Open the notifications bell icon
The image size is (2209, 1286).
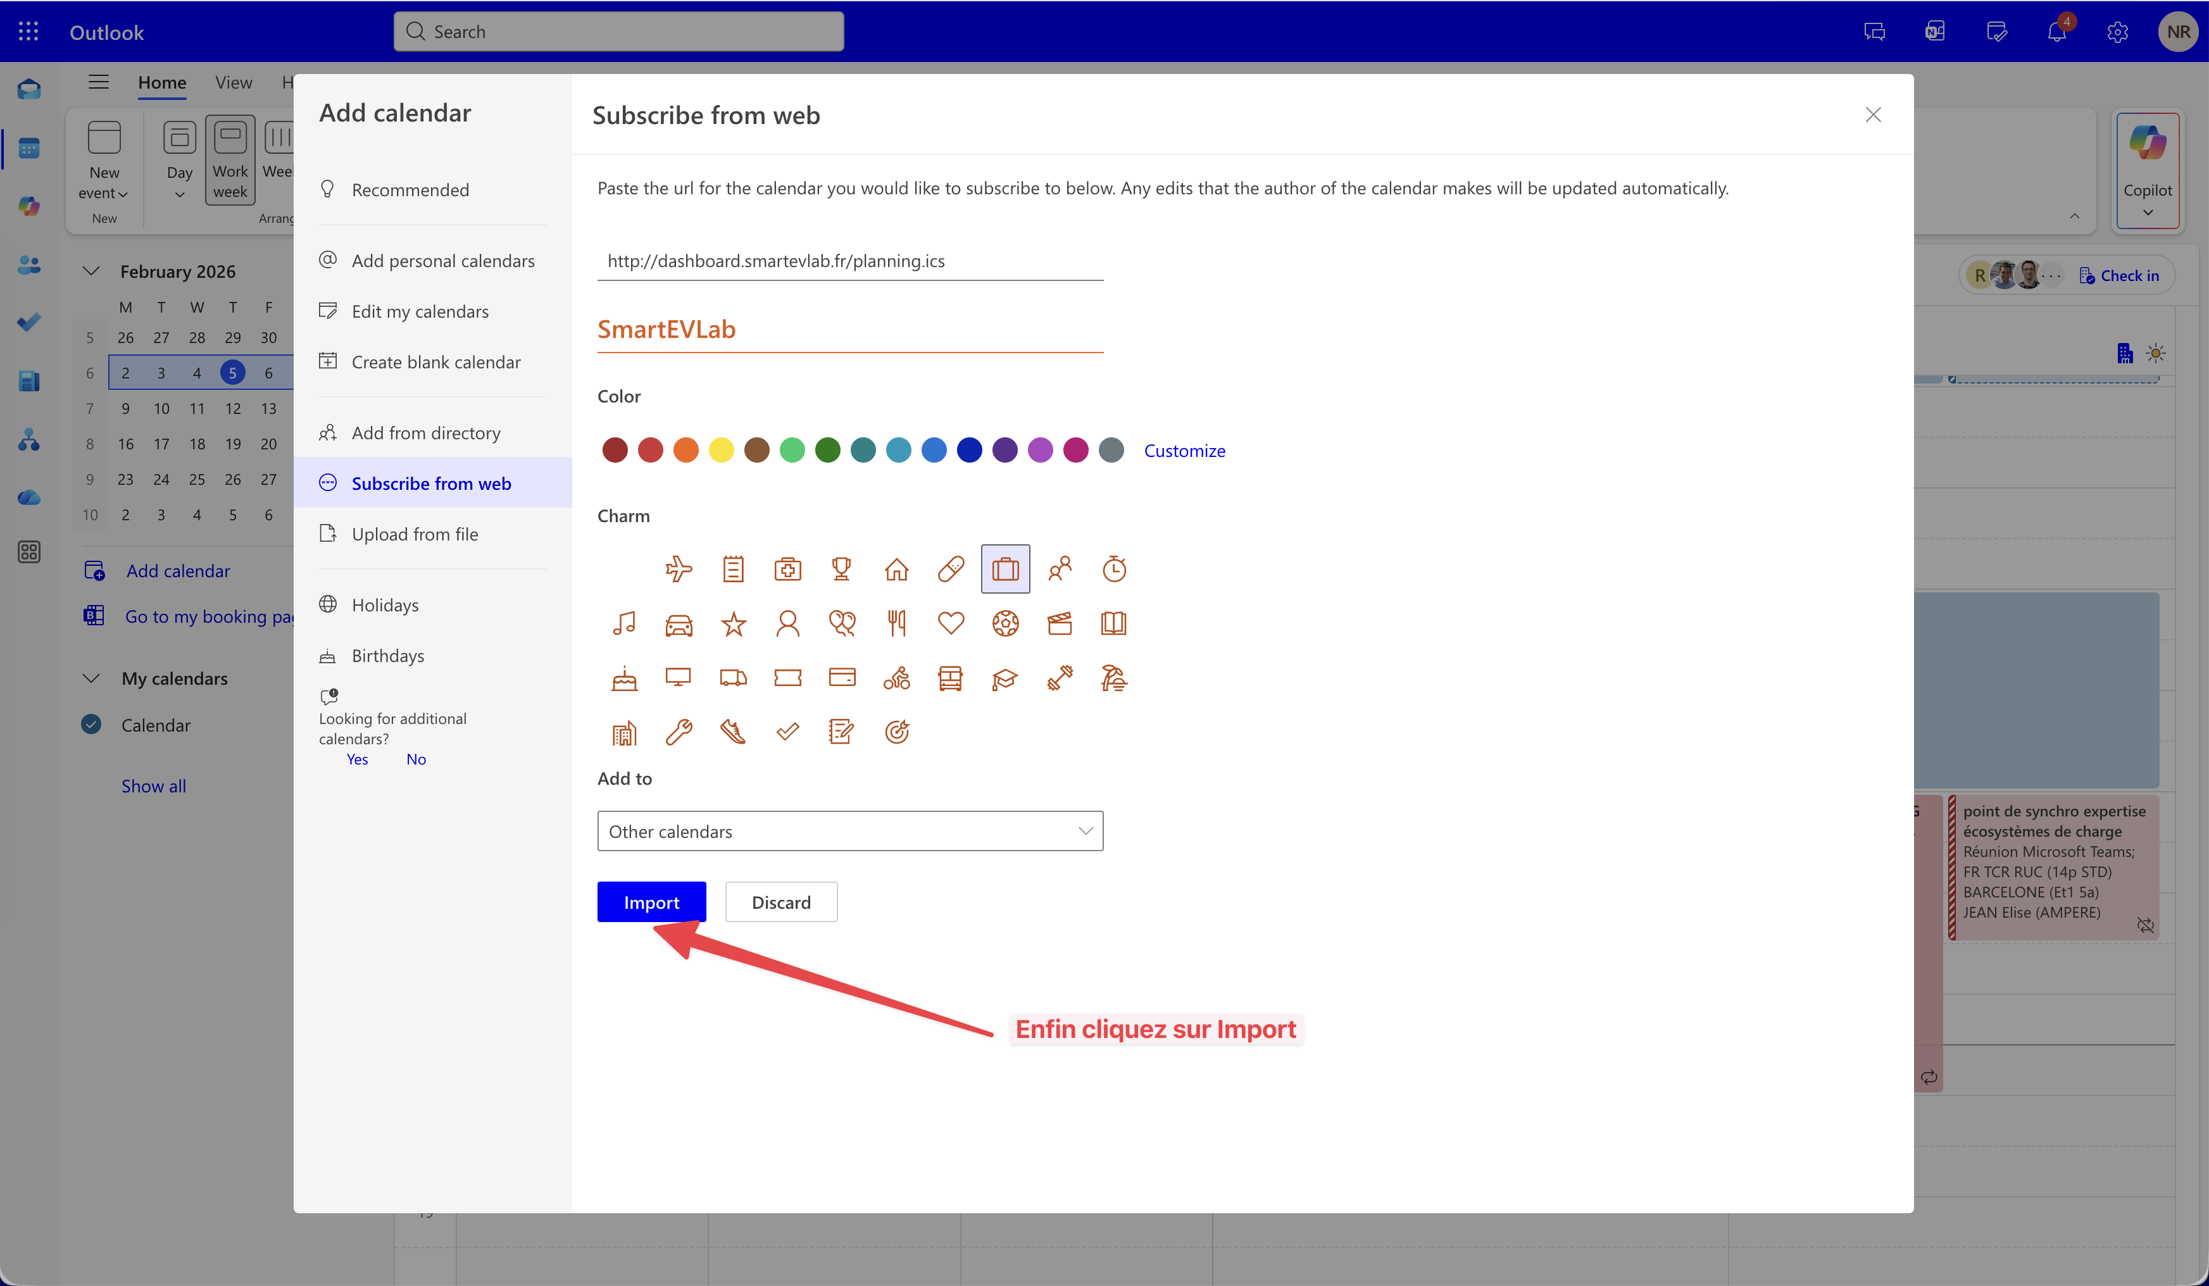(2056, 32)
